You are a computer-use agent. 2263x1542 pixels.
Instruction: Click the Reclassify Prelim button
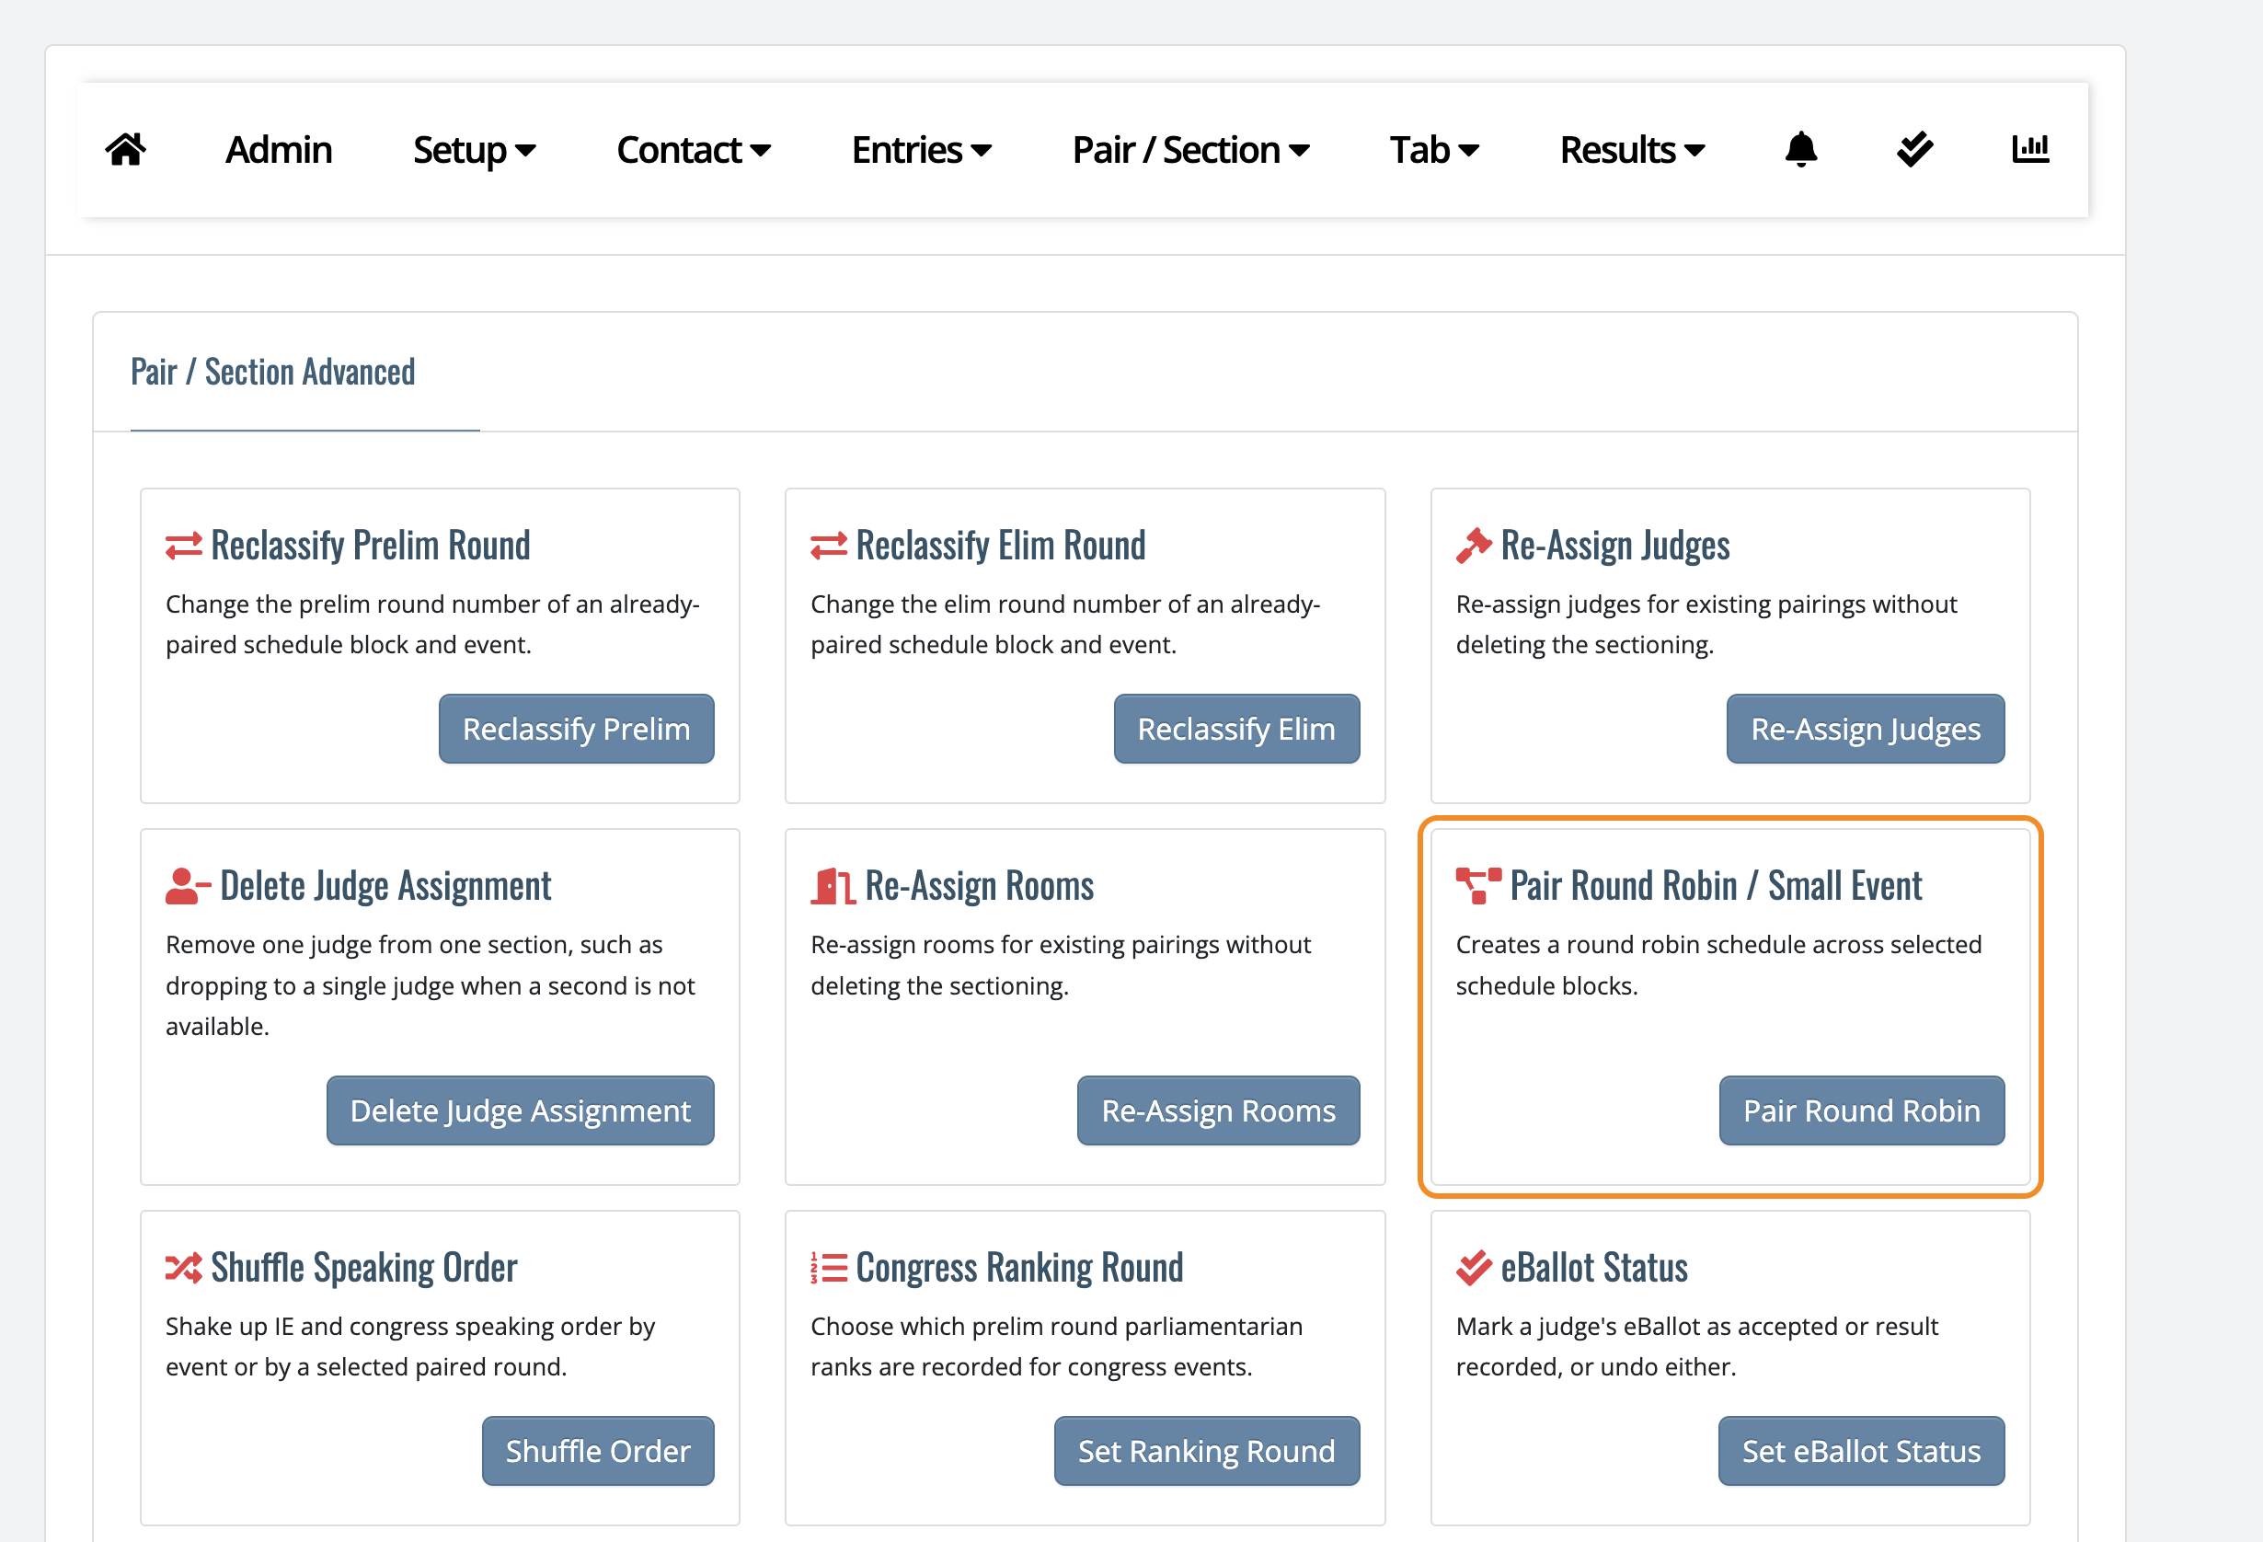tap(577, 729)
